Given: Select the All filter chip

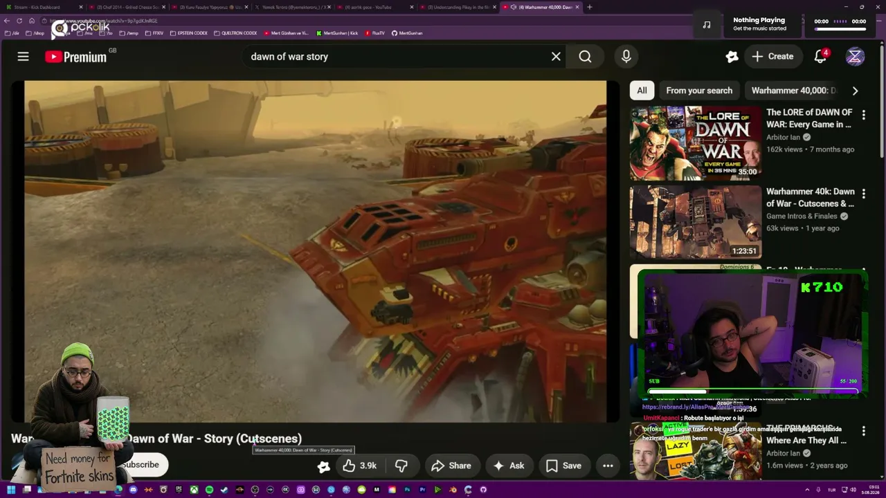Looking at the screenshot, I should [x=642, y=91].
